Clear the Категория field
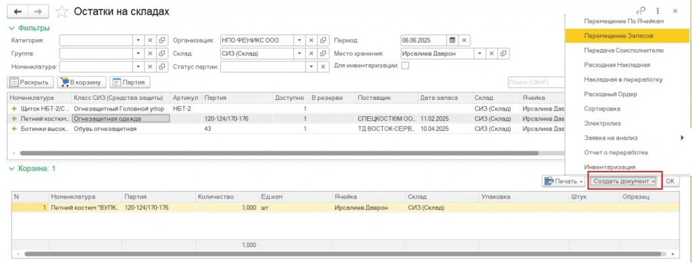This screenshot has width=692, height=264. (150, 40)
